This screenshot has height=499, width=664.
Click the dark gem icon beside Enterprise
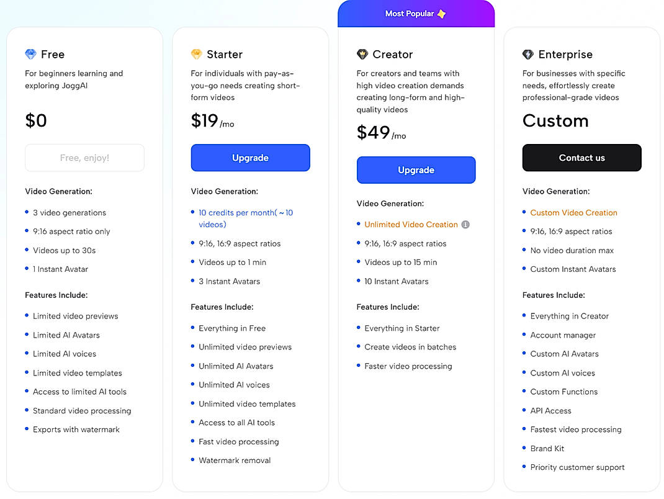coord(529,54)
